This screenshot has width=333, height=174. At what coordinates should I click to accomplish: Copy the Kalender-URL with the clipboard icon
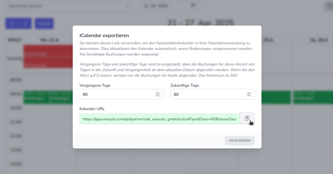click(247, 119)
